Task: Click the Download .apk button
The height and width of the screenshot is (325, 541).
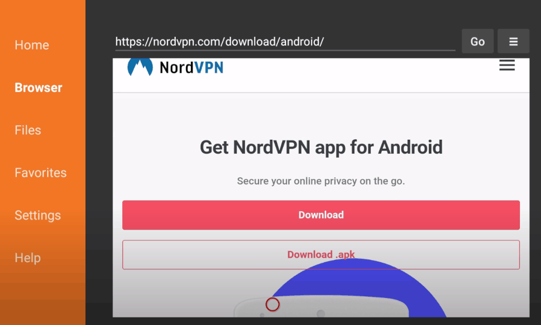Action: [x=321, y=255]
